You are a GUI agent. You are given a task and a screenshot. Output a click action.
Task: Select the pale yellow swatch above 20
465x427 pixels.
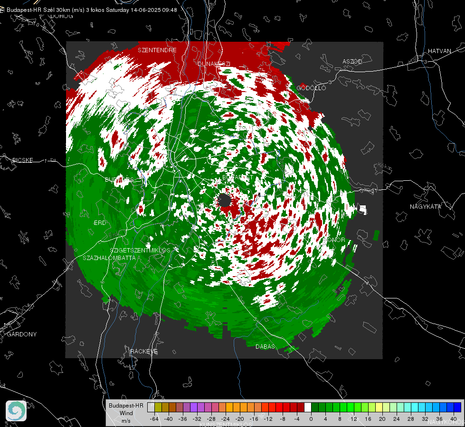click(x=380, y=408)
